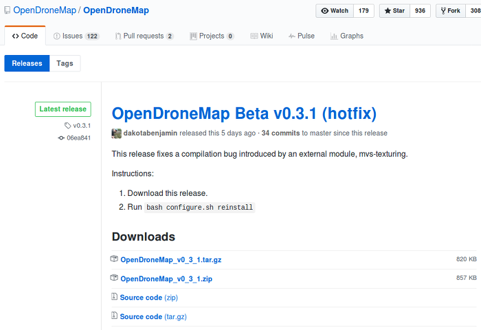Open the Projects tab

tap(212, 36)
